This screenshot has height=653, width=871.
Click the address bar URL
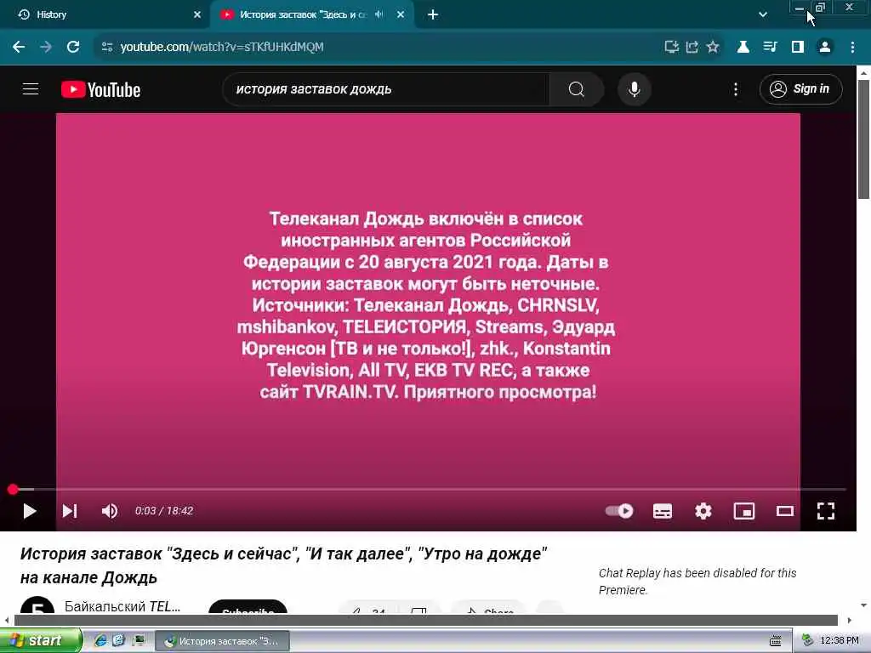[222, 48]
